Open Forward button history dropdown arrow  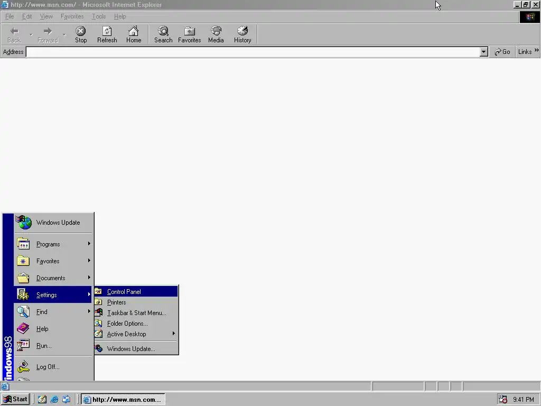[64, 34]
